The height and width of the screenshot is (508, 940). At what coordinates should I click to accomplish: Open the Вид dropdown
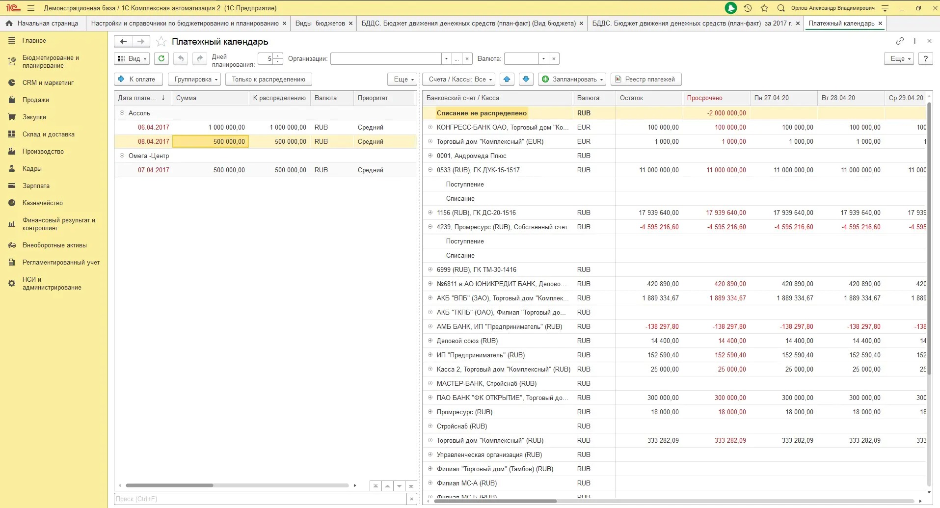point(132,58)
